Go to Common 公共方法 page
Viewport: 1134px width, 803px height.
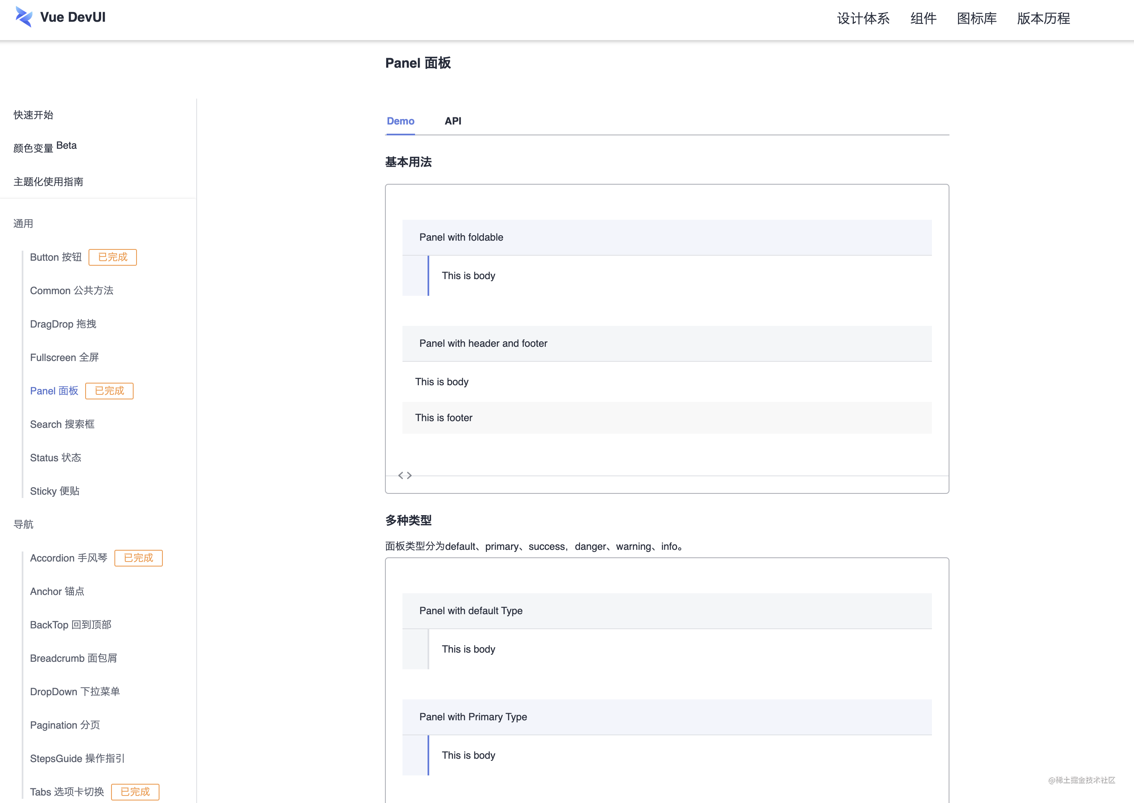coord(72,291)
